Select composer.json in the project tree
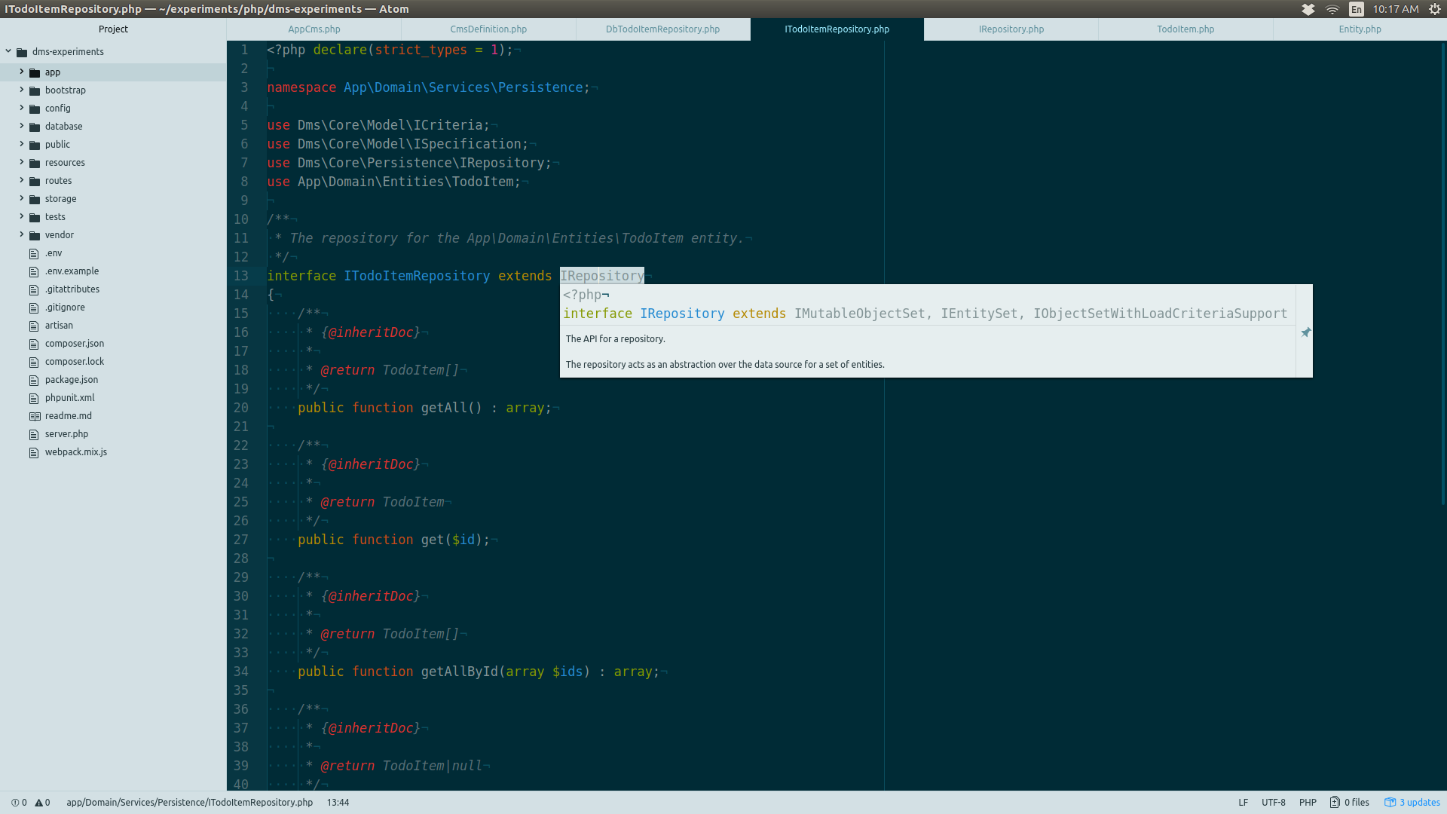Image resolution: width=1447 pixels, height=814 pixels. (x=74, y=343)
